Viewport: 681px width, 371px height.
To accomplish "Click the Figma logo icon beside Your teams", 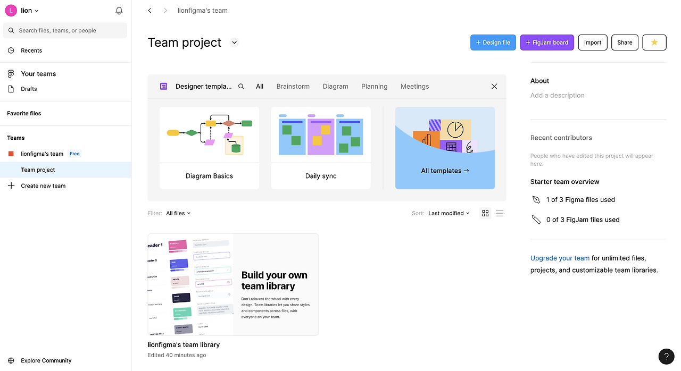I will point(11,74).
